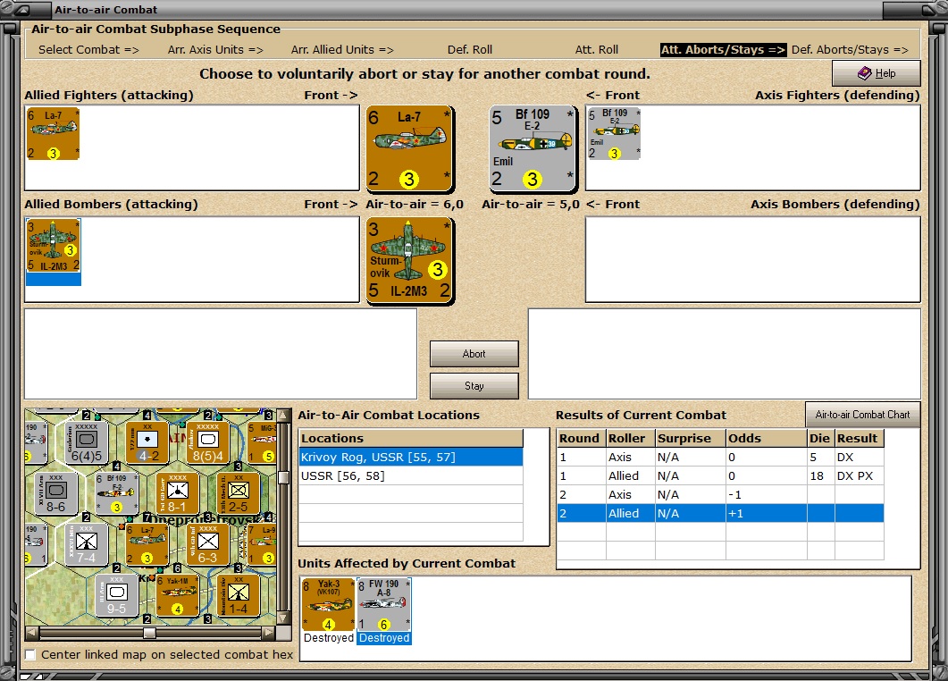Click the map vertical scrollbar down arrow
This screenshot has width=948, height=681.
point(283,618)
